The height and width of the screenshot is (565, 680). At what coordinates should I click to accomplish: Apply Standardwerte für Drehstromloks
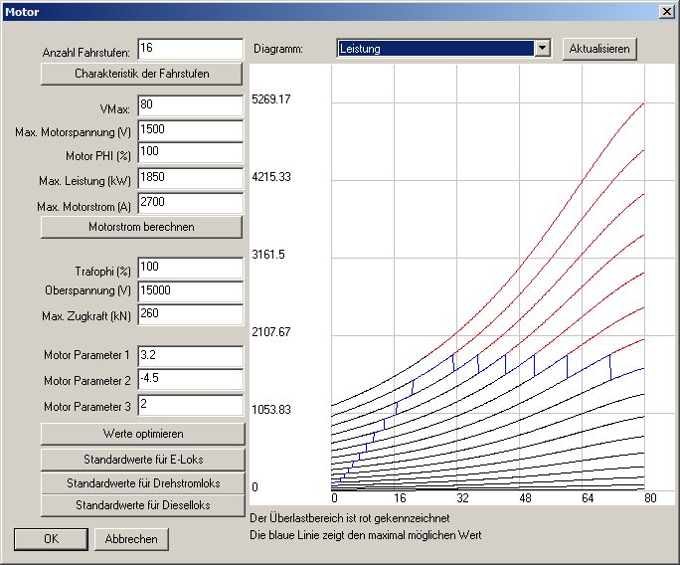143,483
